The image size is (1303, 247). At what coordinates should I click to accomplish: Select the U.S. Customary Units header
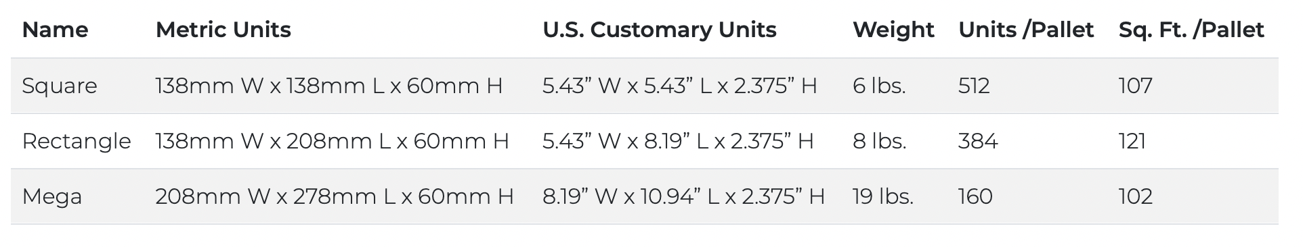coord(659,30)
